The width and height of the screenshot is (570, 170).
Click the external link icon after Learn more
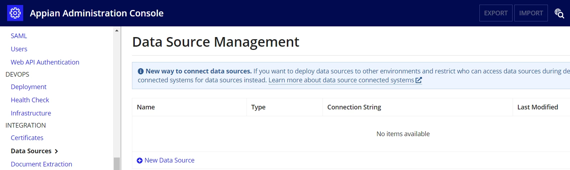click(x=419, y=80)
